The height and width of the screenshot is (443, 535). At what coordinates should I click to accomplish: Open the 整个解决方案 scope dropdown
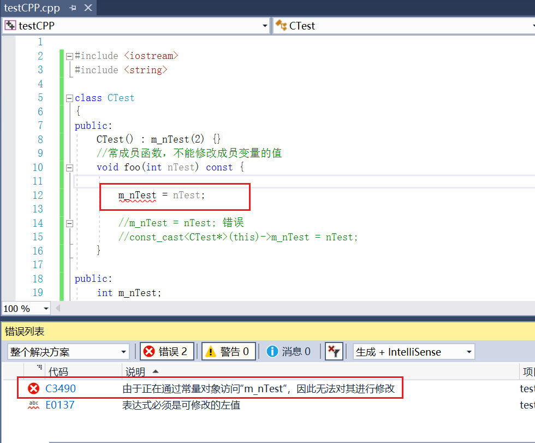68,352
